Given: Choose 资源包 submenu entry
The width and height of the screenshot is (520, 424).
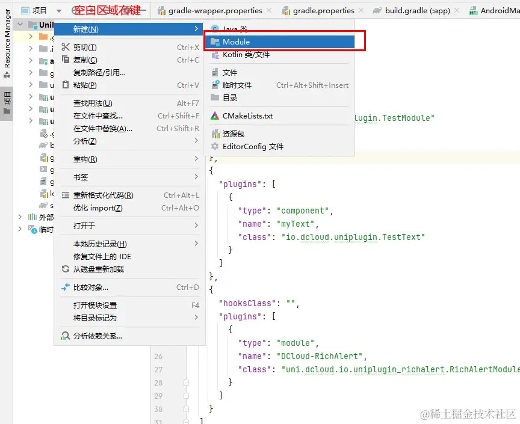Looking at the screenshot, I should click(x=279, y=134).
